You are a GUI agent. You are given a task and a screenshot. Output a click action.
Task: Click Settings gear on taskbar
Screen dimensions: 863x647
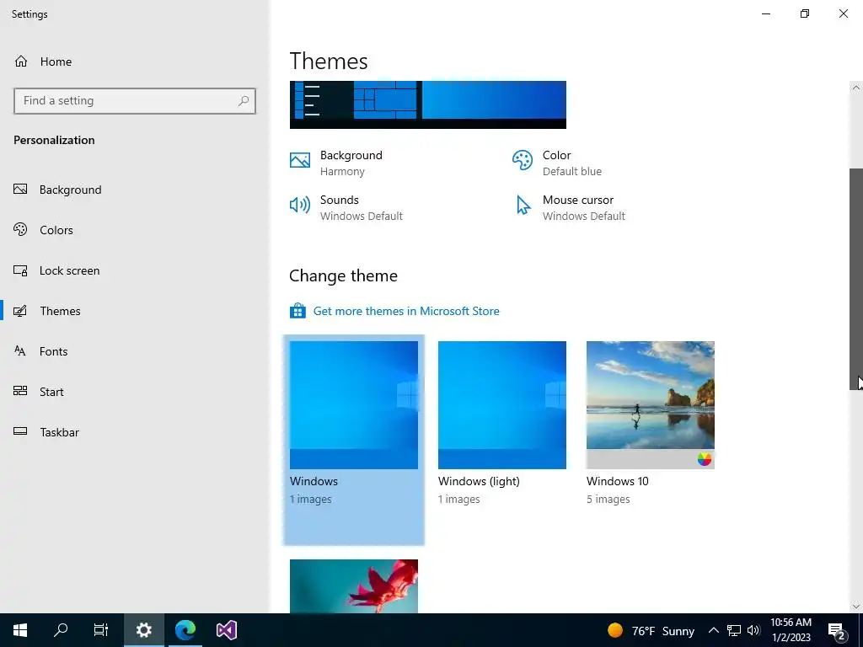coord(143,630)
